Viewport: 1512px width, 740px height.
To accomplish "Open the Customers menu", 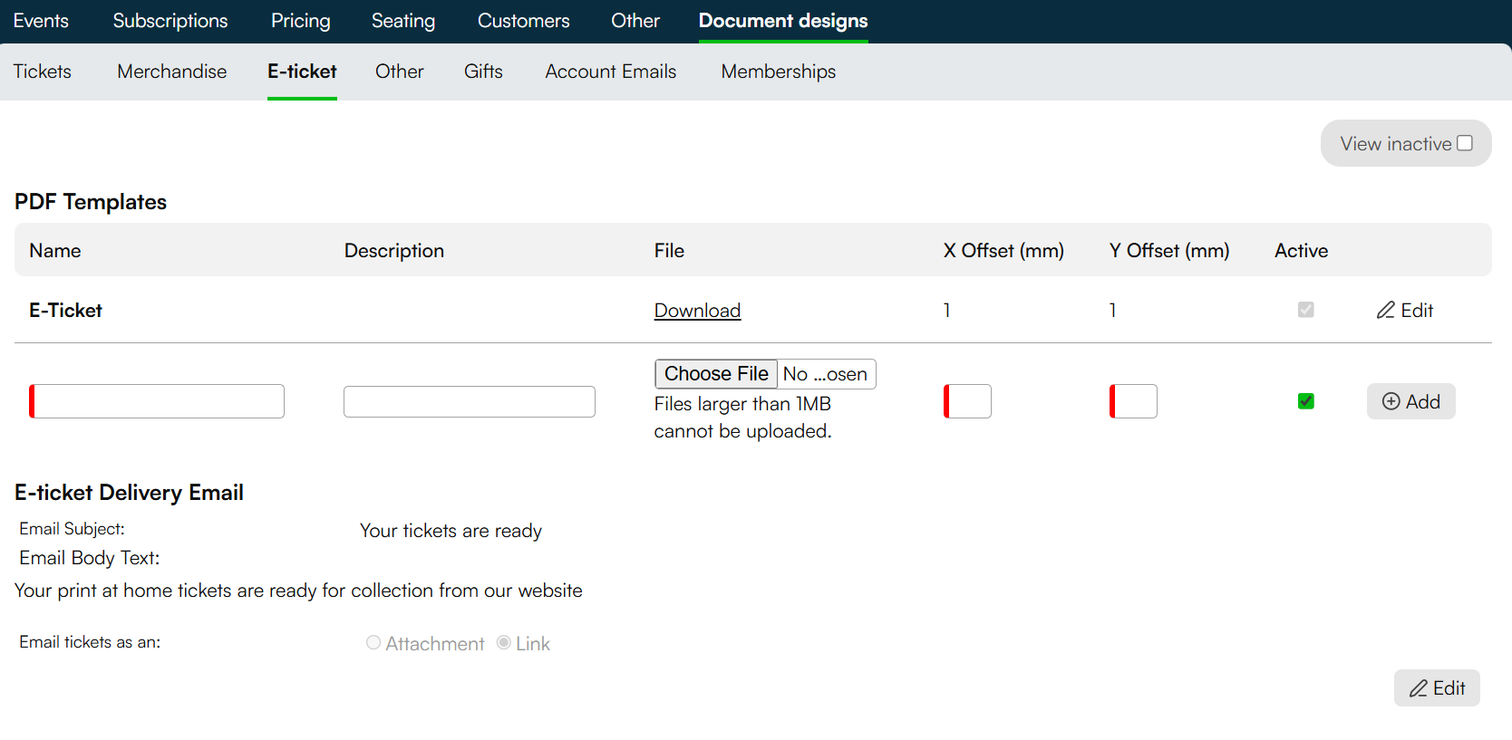I will pyautogui.click(x=524, y=21).
